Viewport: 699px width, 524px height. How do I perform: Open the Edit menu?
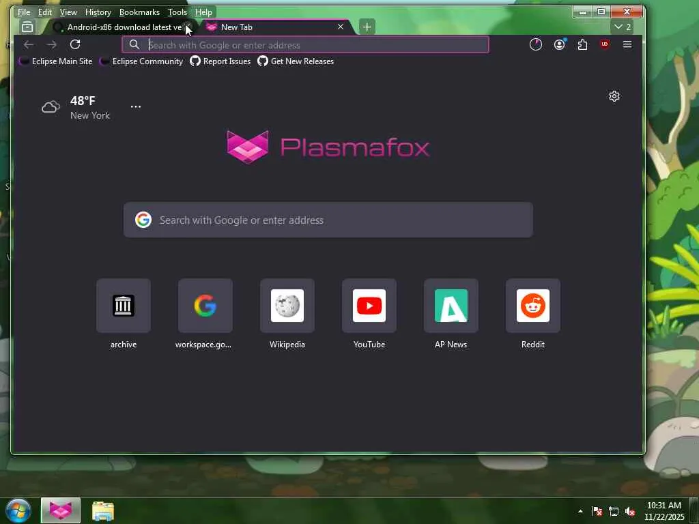pos(44,12)
